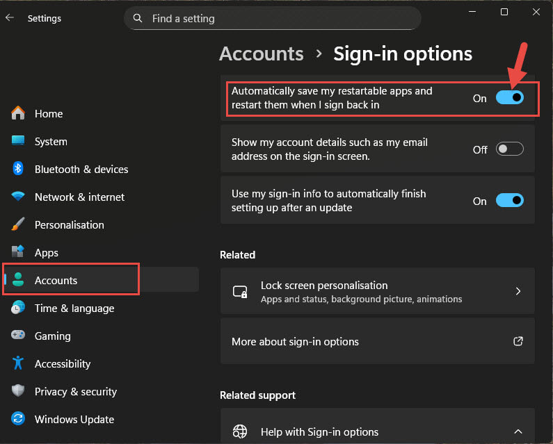Open the Gaming controller icon
Image resolution: width=553 pixels, height=444 pixels.
(18, 335)
